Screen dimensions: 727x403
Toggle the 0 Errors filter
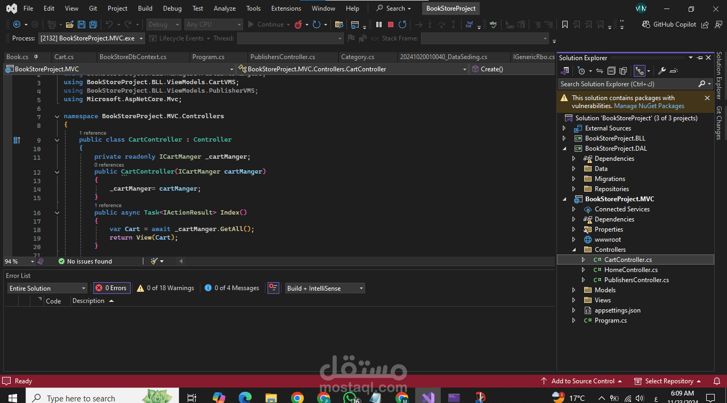(111, 288)
